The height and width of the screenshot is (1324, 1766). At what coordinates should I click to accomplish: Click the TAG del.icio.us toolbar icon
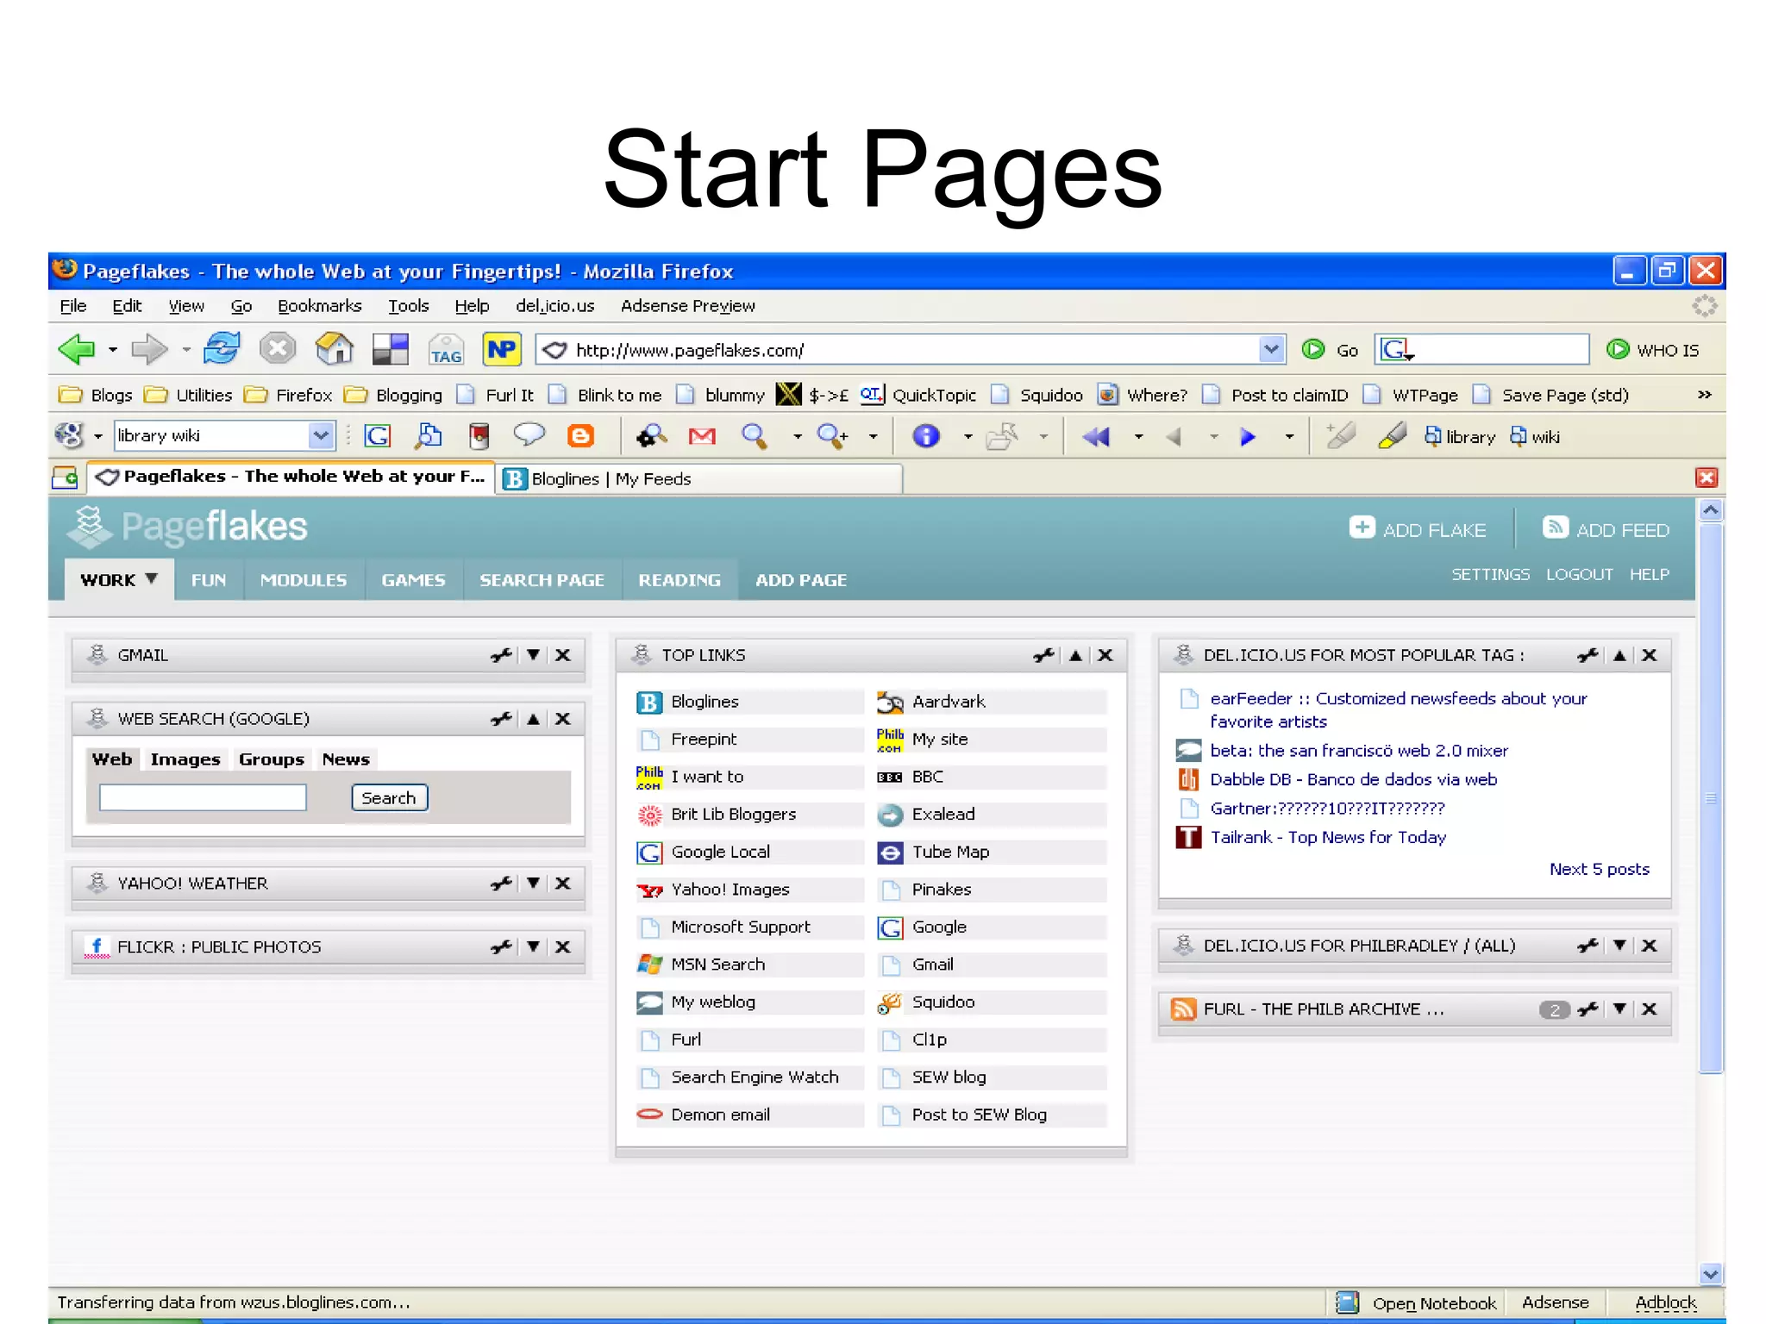pyautogui.click(x=446, y=349)
